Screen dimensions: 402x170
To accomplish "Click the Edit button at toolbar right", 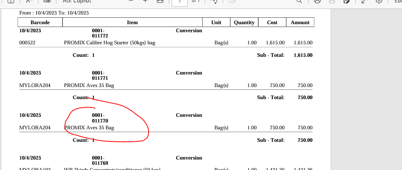I will pos(398,2).
